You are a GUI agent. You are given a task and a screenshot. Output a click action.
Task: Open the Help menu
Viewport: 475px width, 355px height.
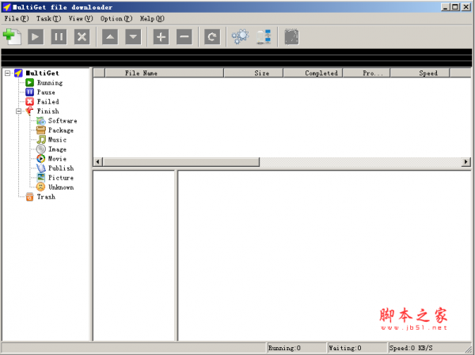152,18
